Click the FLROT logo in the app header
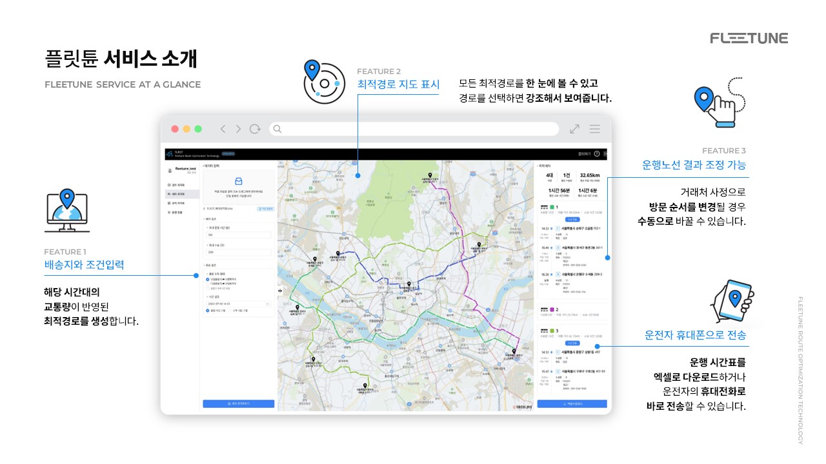This screenshot has height=464, width=826. pos(170,154)
